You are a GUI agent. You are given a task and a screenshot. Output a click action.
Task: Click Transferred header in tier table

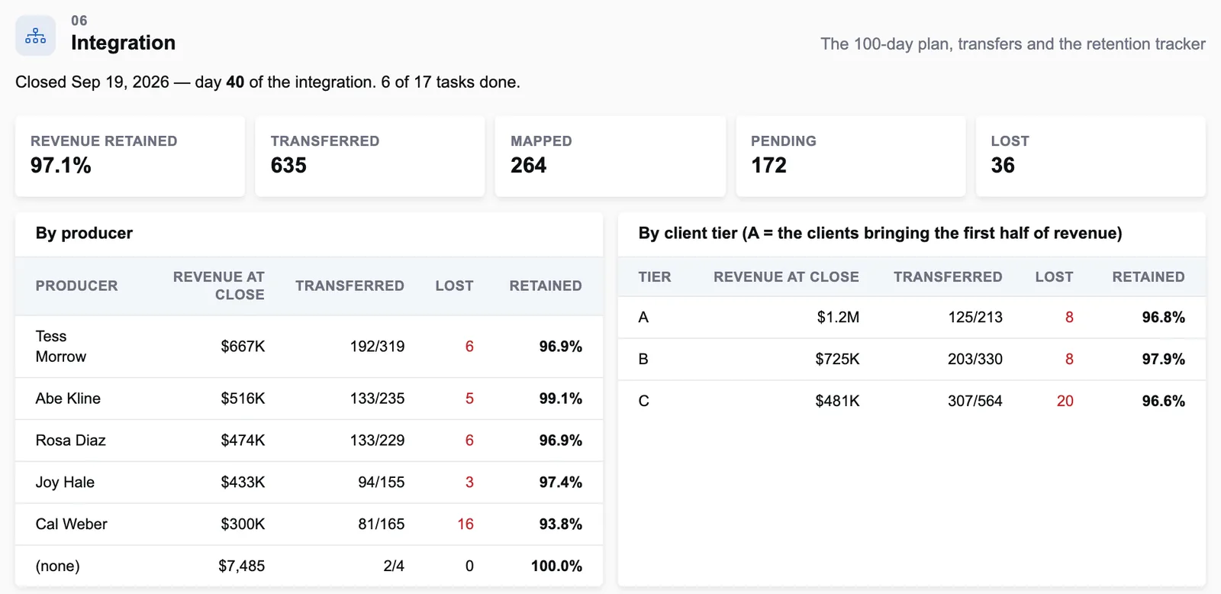tap(948, 277)
